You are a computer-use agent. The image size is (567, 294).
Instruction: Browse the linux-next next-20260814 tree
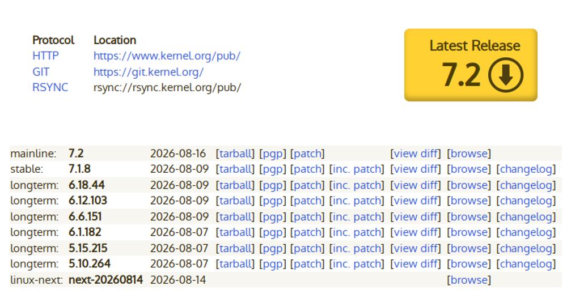pyautogui.click(x=469, y=280)
